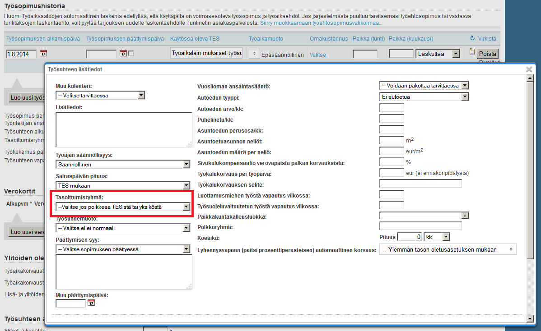Open link to edit työehtosopimus selection
541x331 pixels.
(321, 23)
